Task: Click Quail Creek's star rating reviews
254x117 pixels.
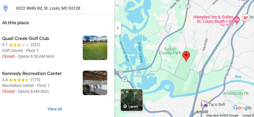Action: (21, 45)
